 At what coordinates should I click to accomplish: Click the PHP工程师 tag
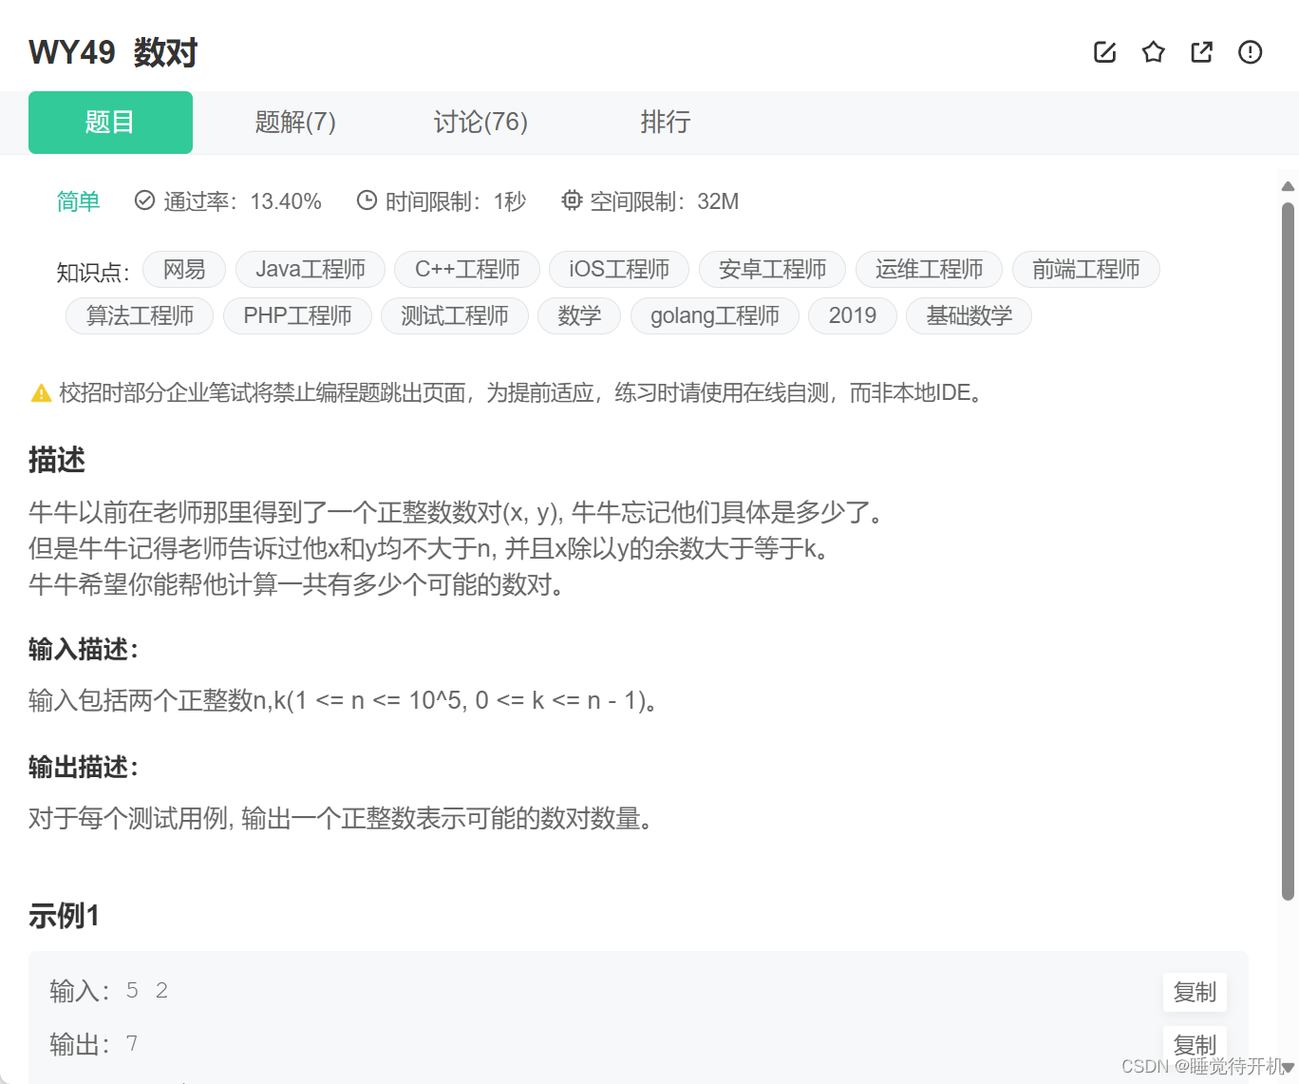click(297, 316)
